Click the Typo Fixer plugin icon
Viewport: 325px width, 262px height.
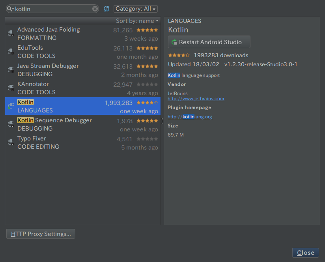coord(11,142)
